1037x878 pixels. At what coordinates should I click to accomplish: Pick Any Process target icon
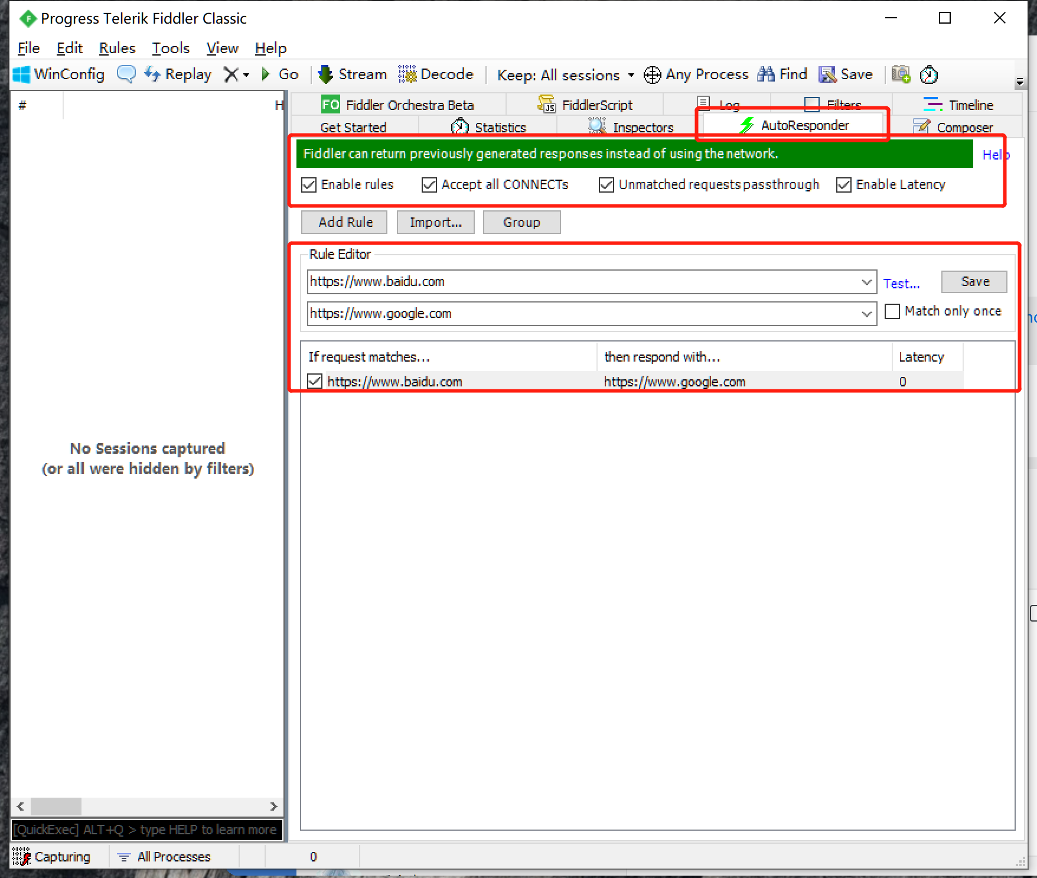[x=652, y=75]
